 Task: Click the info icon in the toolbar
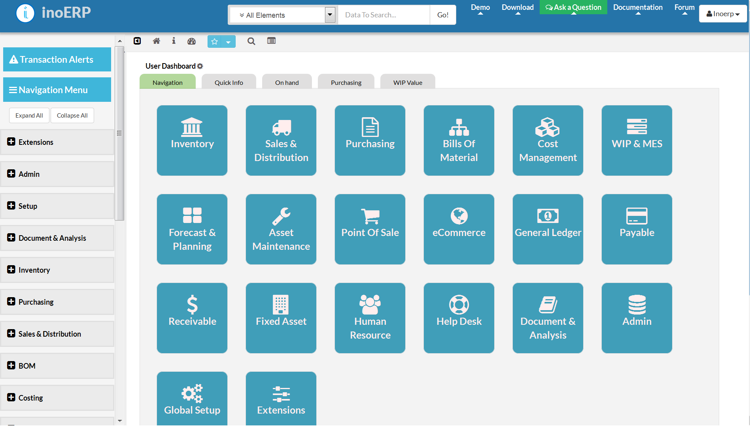coord(174,41)
